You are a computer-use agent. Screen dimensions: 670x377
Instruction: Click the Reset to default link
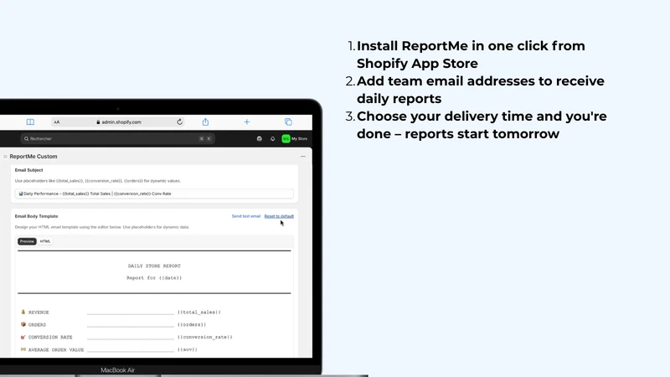279,216
